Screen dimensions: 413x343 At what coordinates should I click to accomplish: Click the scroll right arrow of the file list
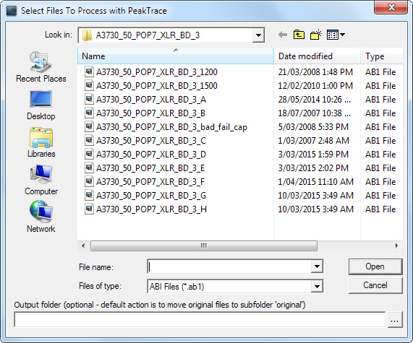point(396,246)
